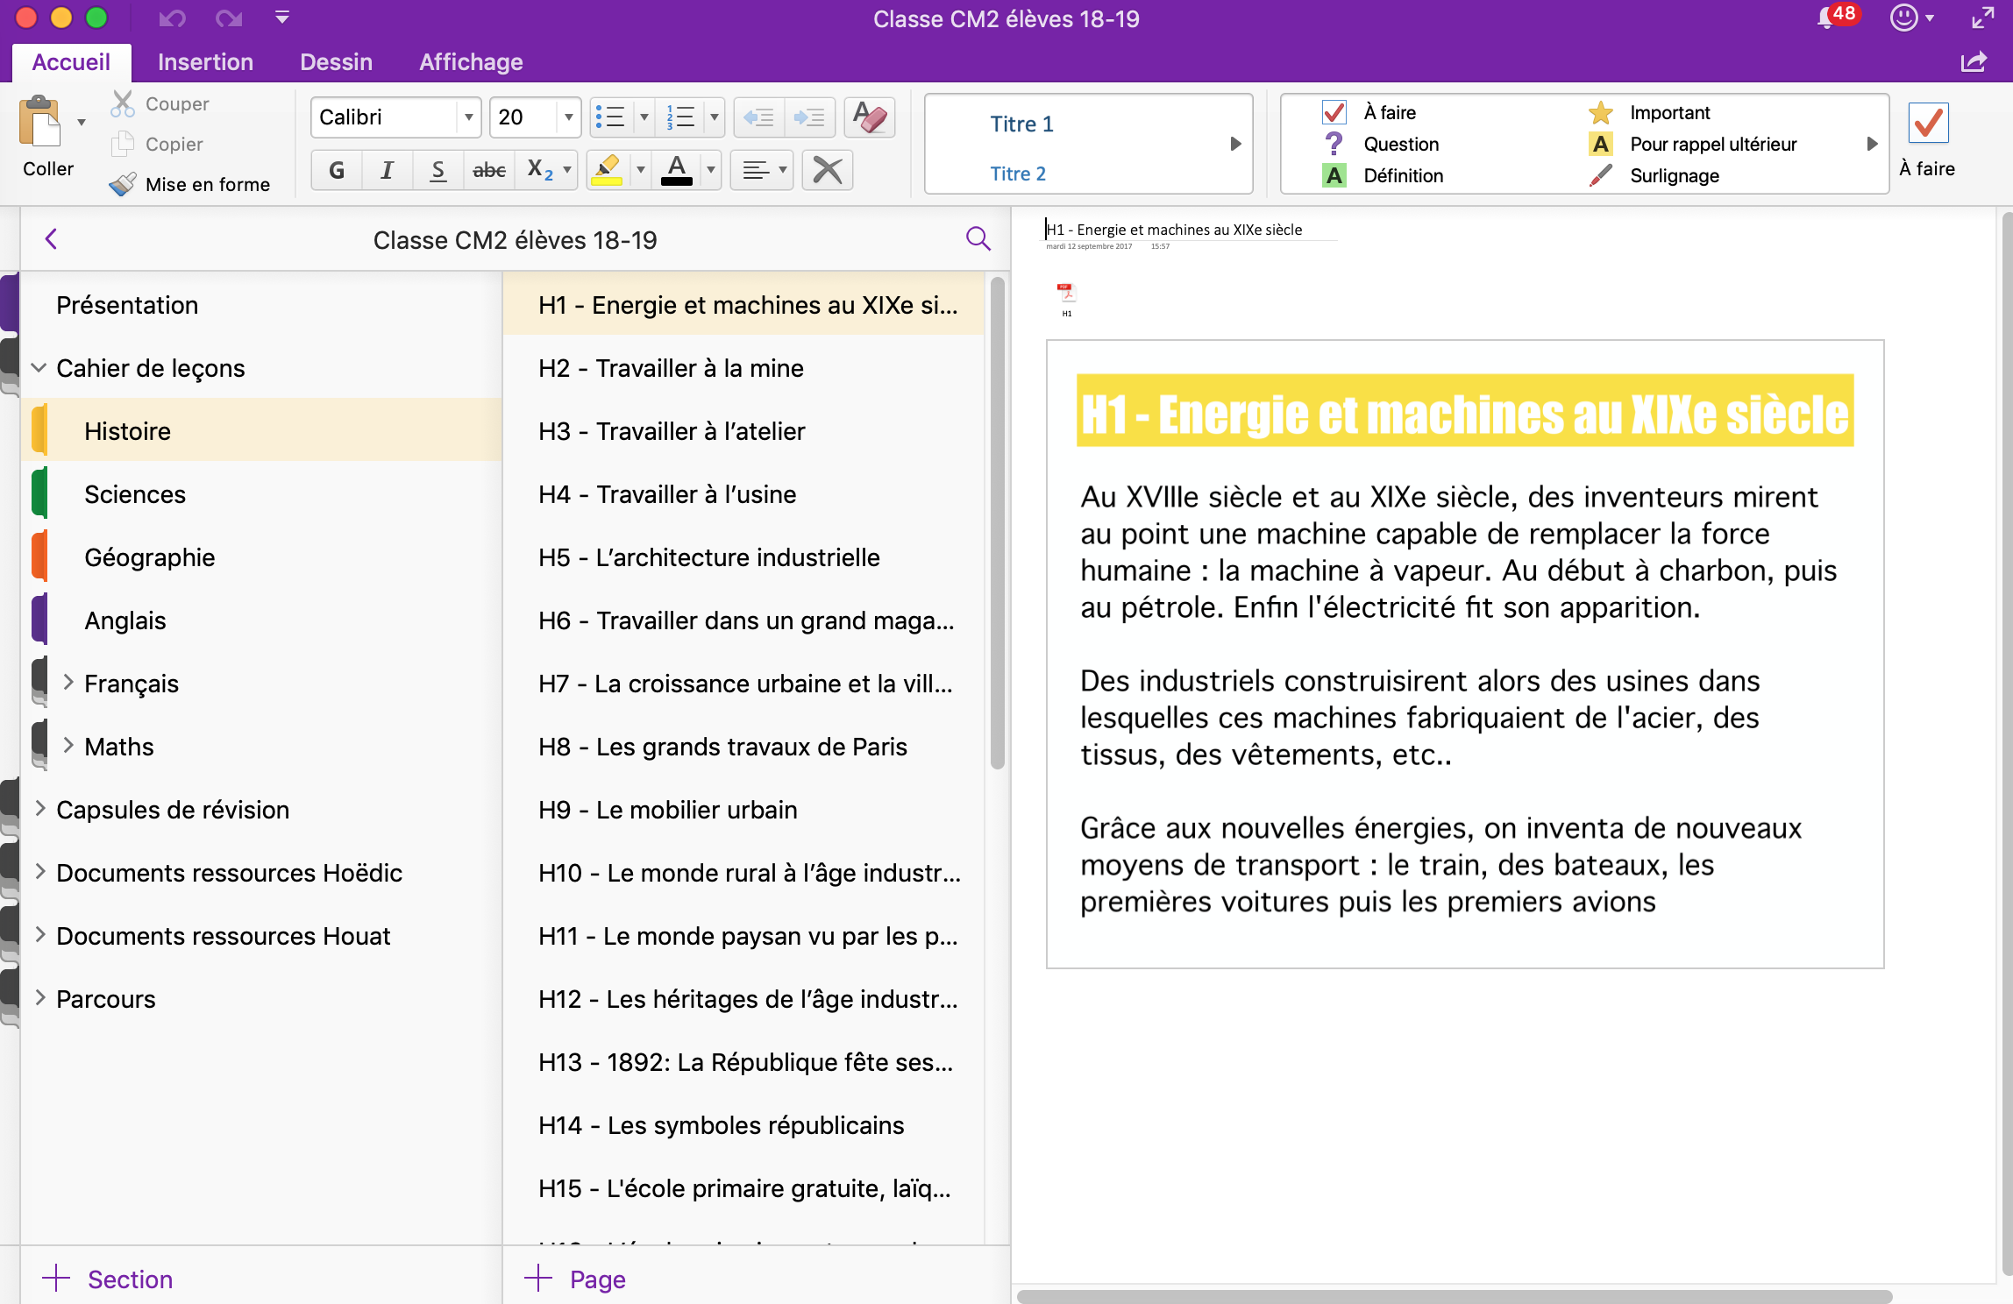Click the search magnifier in the notebook pane

pyautogui.click(x=978, y=239)
